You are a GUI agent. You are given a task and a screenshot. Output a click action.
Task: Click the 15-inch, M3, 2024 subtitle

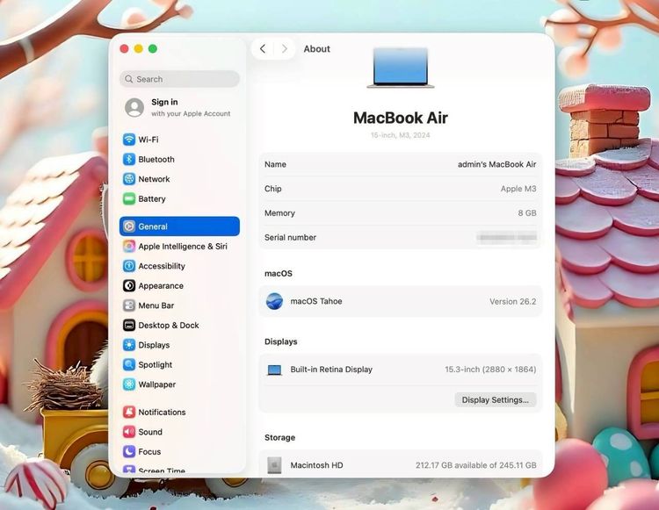point(400,135)
